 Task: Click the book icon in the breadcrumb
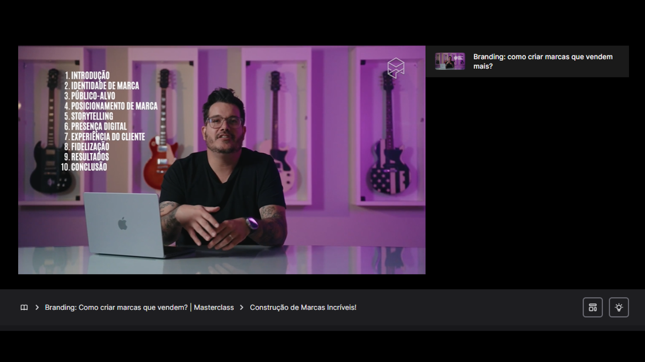click(x=24, y=307)
